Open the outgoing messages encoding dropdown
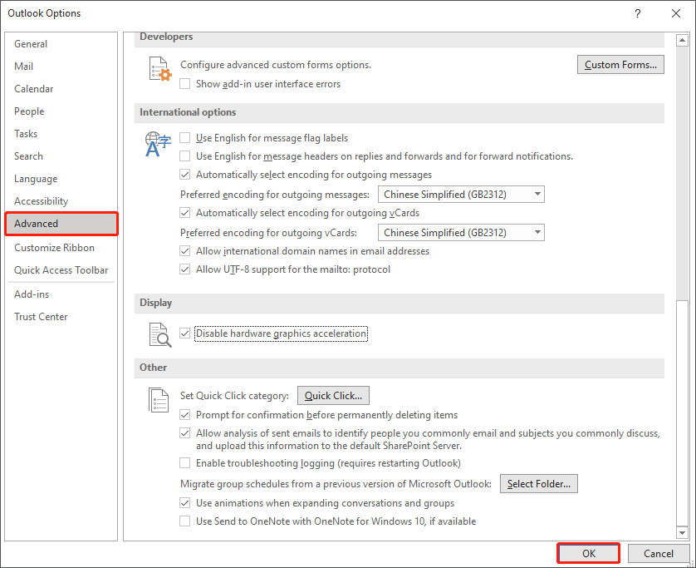Image resolution: width=696 pixels, height=568 pixels. tap(537, 194)
